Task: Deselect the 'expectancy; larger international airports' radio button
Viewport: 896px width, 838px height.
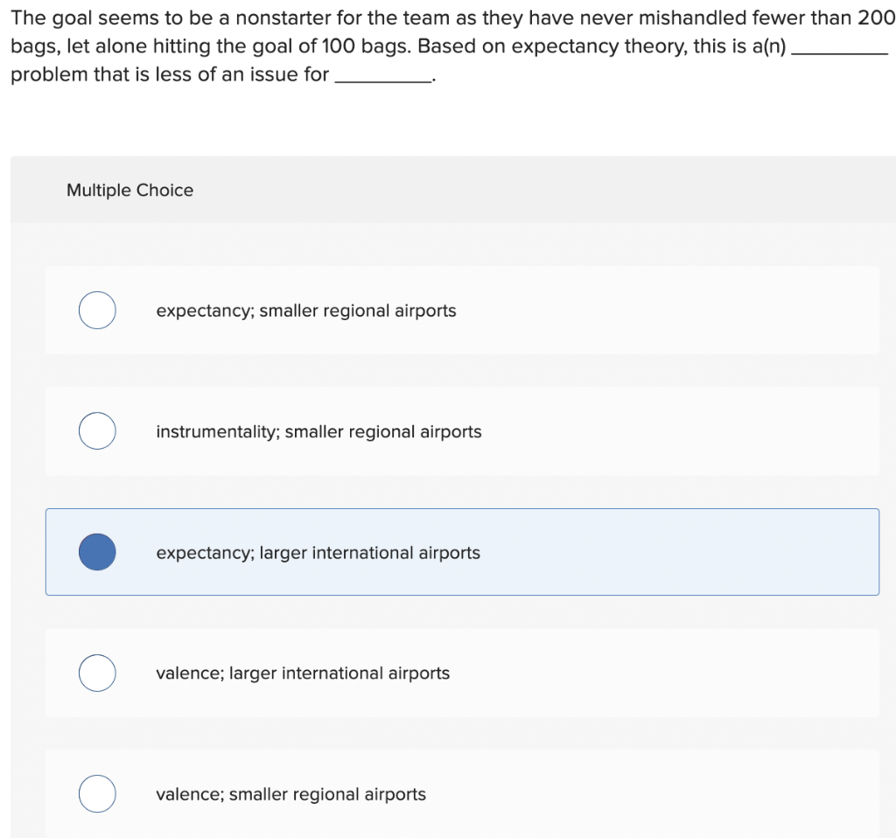Action: [x=97, y=552]
